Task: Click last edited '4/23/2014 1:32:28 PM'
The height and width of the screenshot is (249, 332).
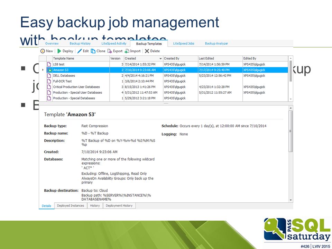Action: coord(214,87)
